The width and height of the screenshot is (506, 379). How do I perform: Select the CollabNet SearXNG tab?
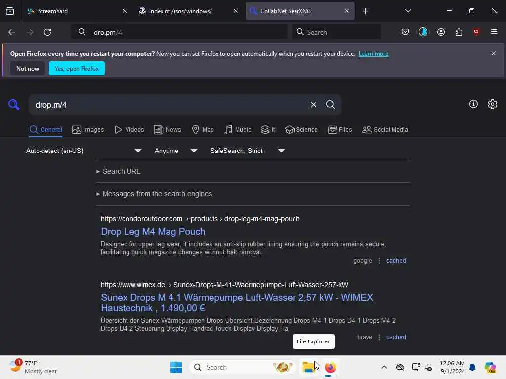click(x=300, y=11)
